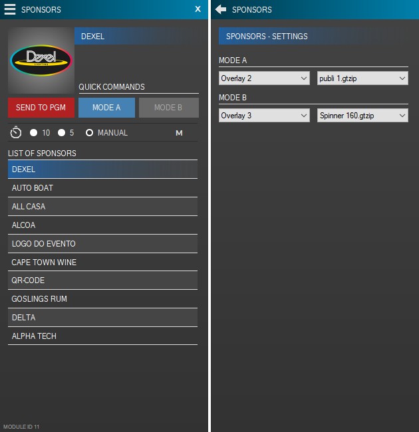This screenshot has width=419, height=432.
Task: Select AUTO BOAT in sponsors list
Action: coord(102,188)
